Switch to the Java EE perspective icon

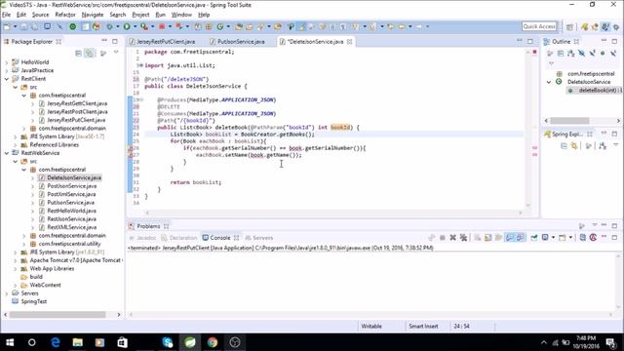[x=595, y=26]
